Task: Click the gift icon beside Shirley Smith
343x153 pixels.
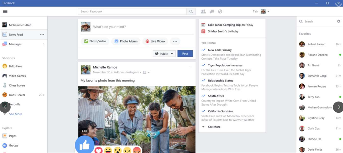Action: pyautogui.click(x=203, y=31)
